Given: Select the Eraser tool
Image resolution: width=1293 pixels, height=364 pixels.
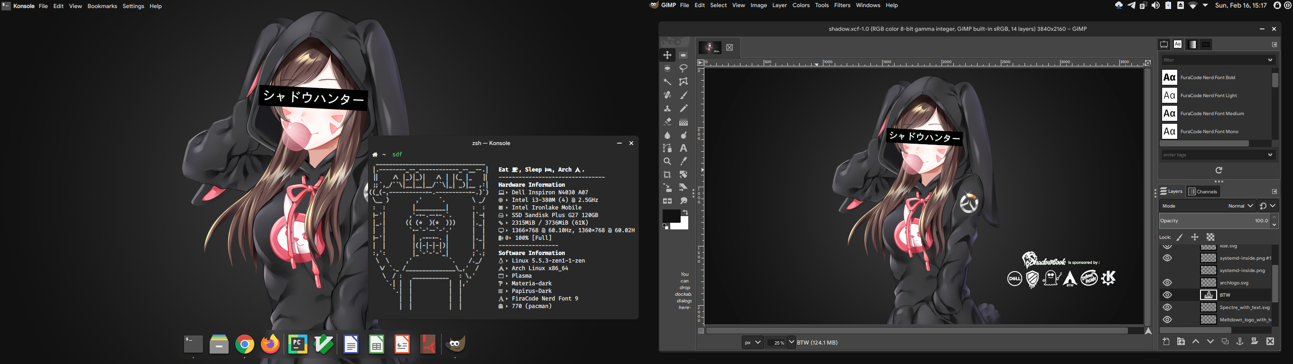Looking at the screenshot, I should coord(667,122).
